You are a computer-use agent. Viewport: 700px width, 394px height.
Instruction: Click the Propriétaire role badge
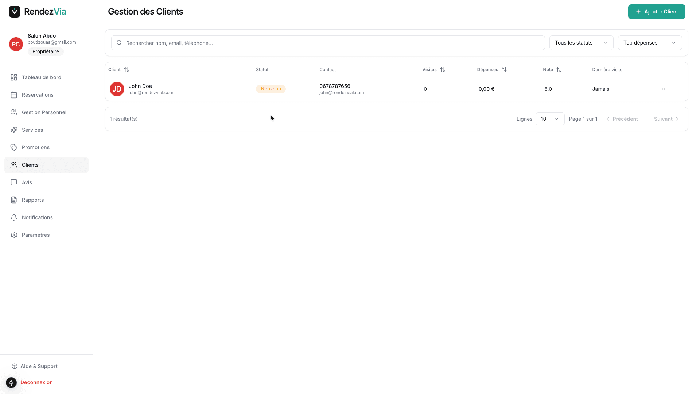46,51
